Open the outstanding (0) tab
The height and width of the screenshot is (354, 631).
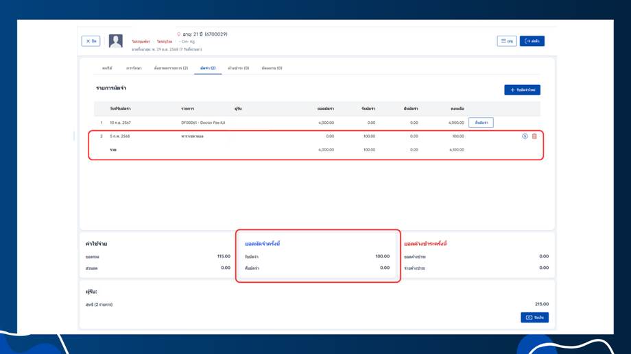point(238,68)
